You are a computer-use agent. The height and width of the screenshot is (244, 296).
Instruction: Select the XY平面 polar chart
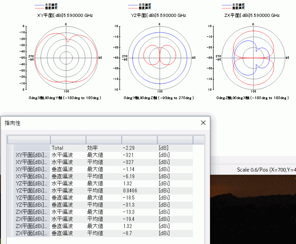click(x=66, y=57)
